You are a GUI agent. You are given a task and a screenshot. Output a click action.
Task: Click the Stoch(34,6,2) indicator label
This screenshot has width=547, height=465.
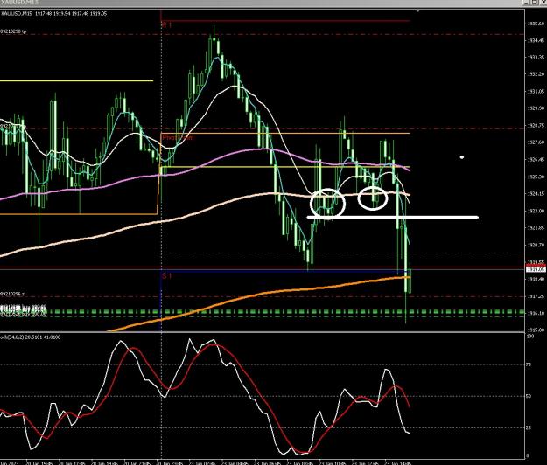click(x=30, y=337)
